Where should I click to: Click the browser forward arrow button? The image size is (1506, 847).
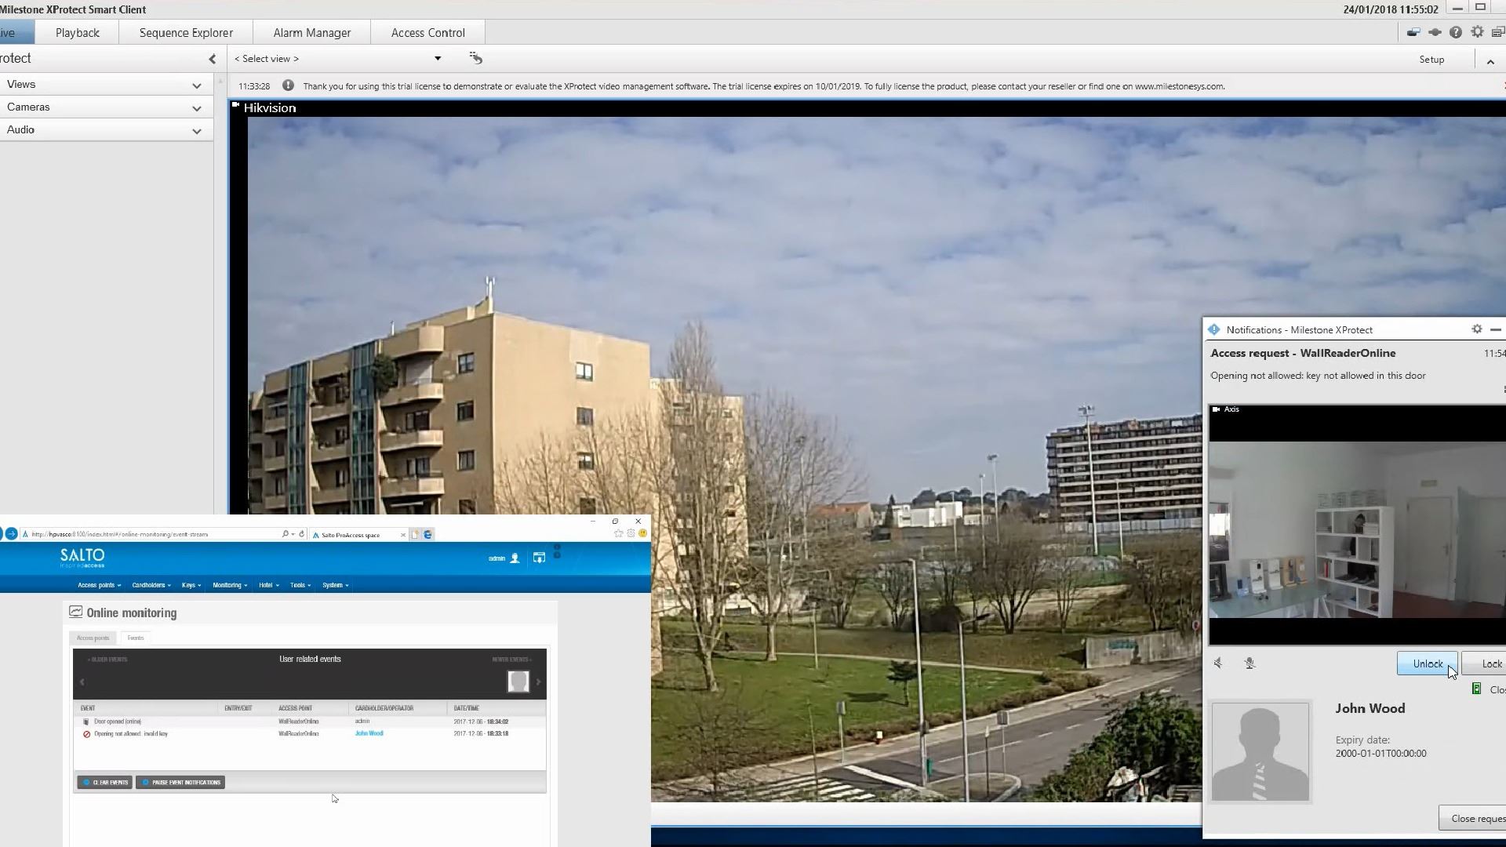(11, 534)
